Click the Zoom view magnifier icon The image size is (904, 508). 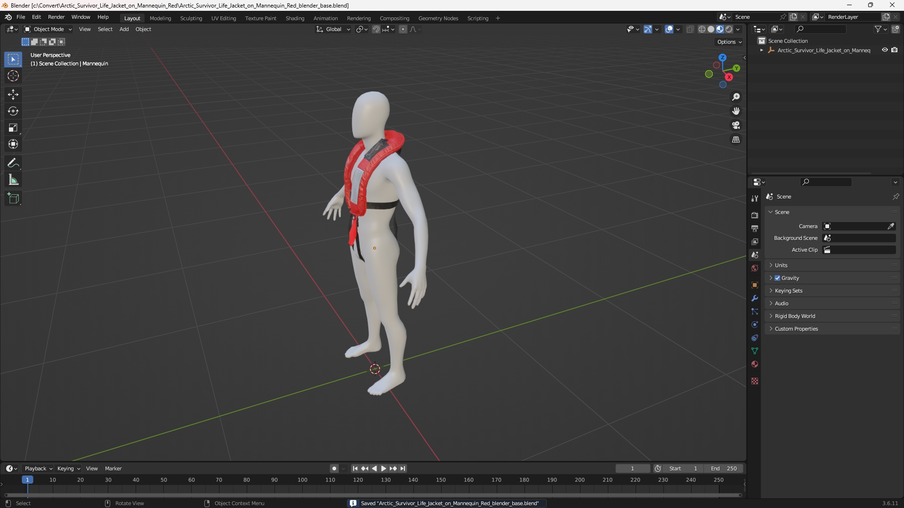736,97
